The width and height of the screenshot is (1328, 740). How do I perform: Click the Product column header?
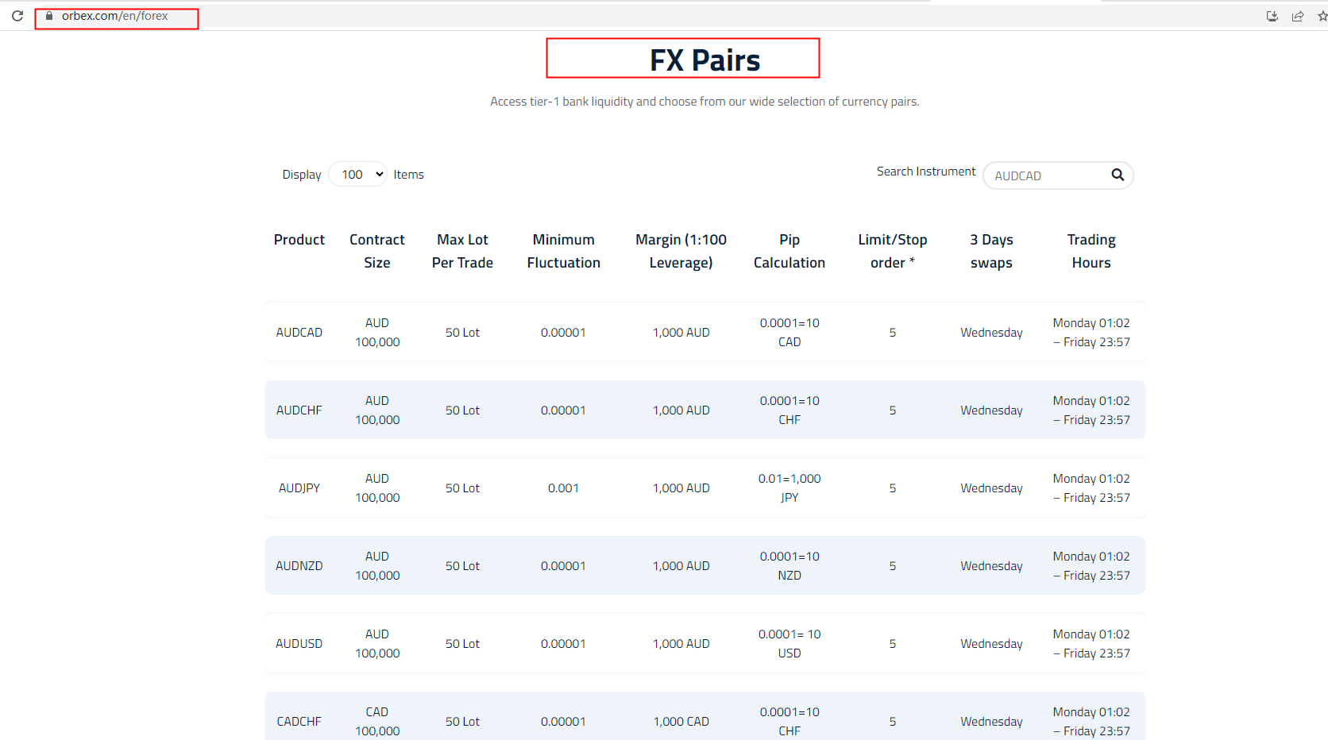[299, 240]
